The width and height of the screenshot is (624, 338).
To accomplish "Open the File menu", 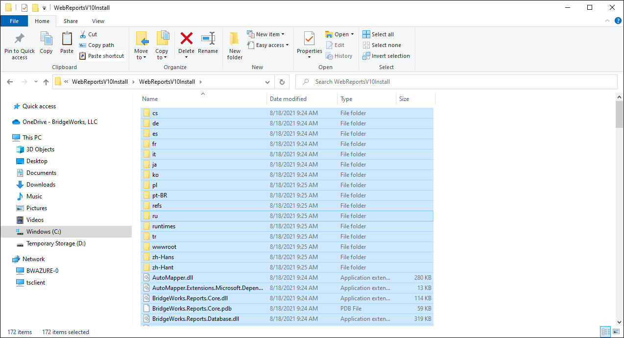I will click(x=14, y=21).
